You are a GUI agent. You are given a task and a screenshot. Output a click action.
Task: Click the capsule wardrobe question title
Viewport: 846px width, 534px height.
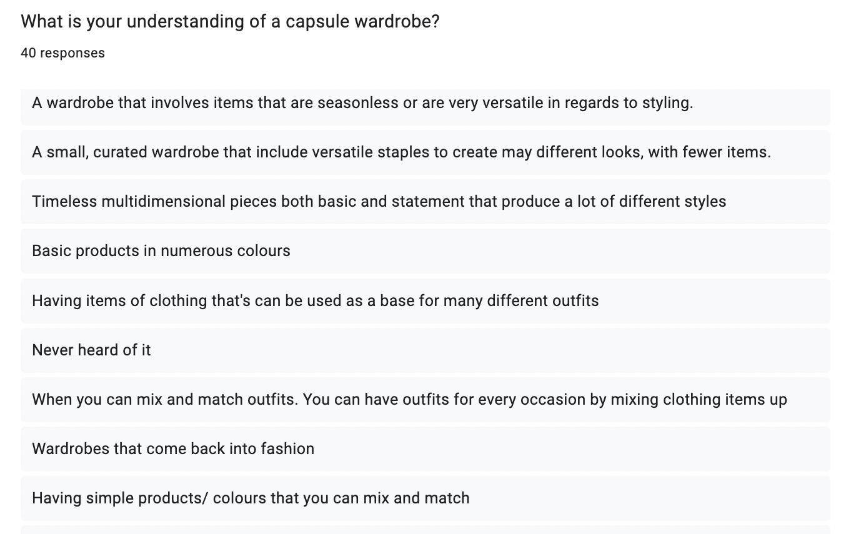(x=230, y=22)
